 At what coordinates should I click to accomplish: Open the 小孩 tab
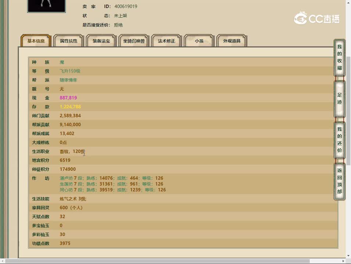click(199, 41)
